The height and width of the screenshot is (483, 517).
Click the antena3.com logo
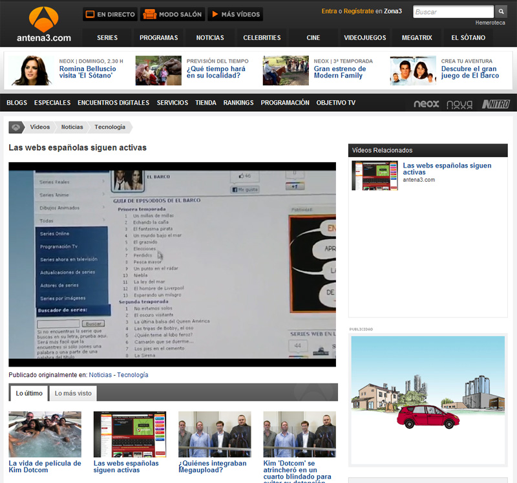(44, 25)
